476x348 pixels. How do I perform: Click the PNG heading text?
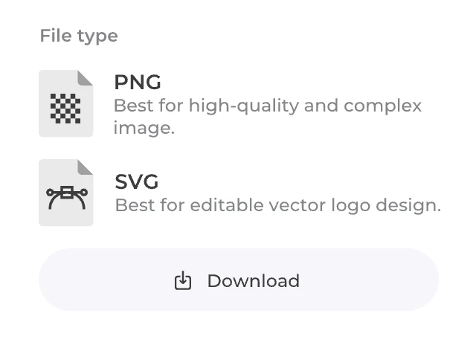[138, 82]
